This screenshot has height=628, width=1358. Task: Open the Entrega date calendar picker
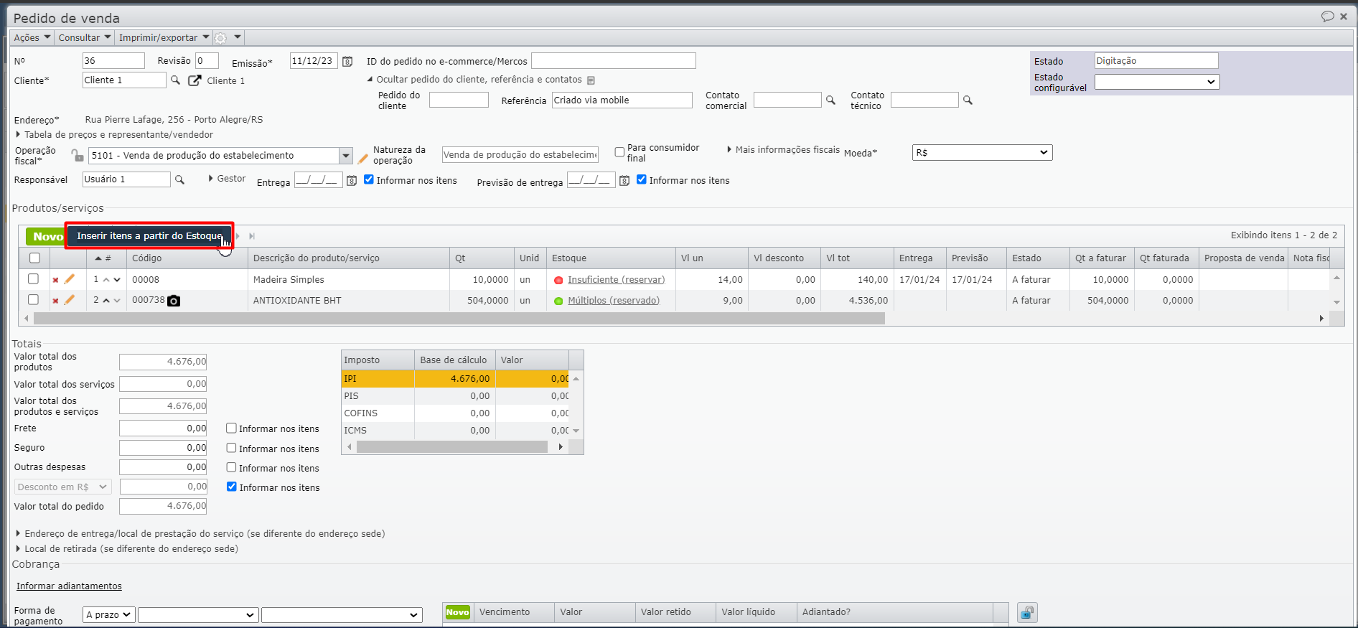pyautogui.click(x=352, y=181)
